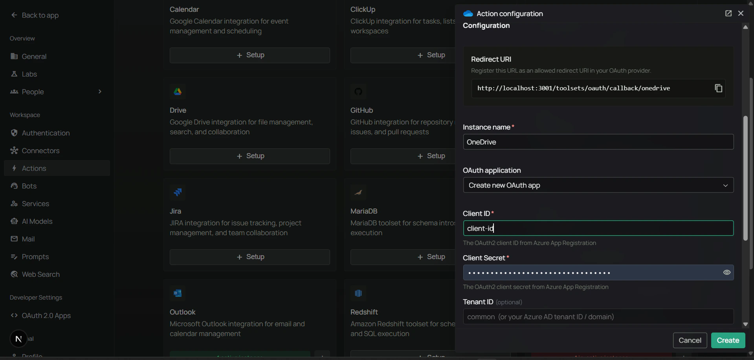Click the OneDrive cloud icon in panel header
Viewport: 754px width, 360px height.
click(468, 14)
